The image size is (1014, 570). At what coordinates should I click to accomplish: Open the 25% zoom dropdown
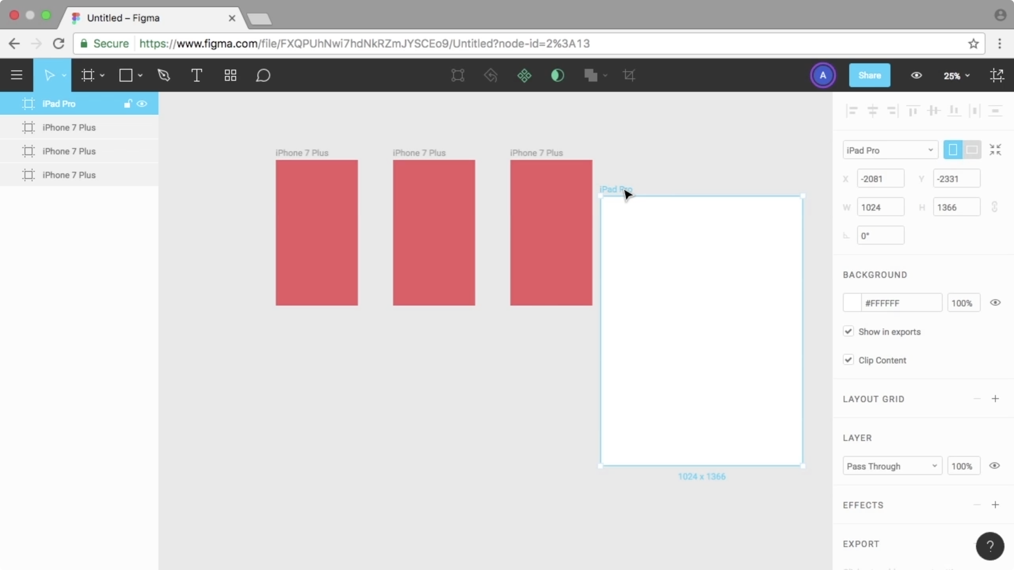(x=956, y=76)
